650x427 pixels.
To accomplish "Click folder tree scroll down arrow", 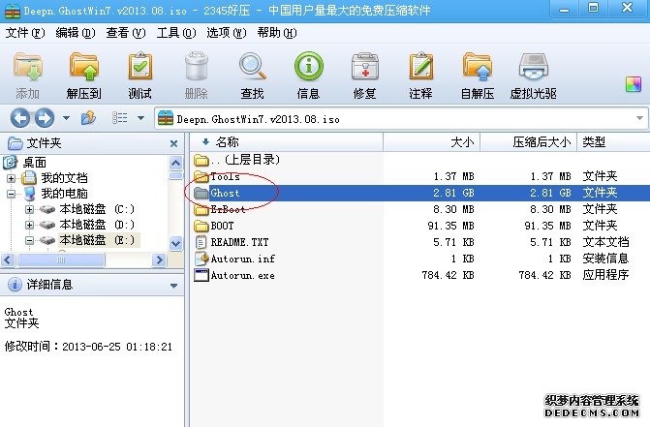I will [x=175, y=244].
